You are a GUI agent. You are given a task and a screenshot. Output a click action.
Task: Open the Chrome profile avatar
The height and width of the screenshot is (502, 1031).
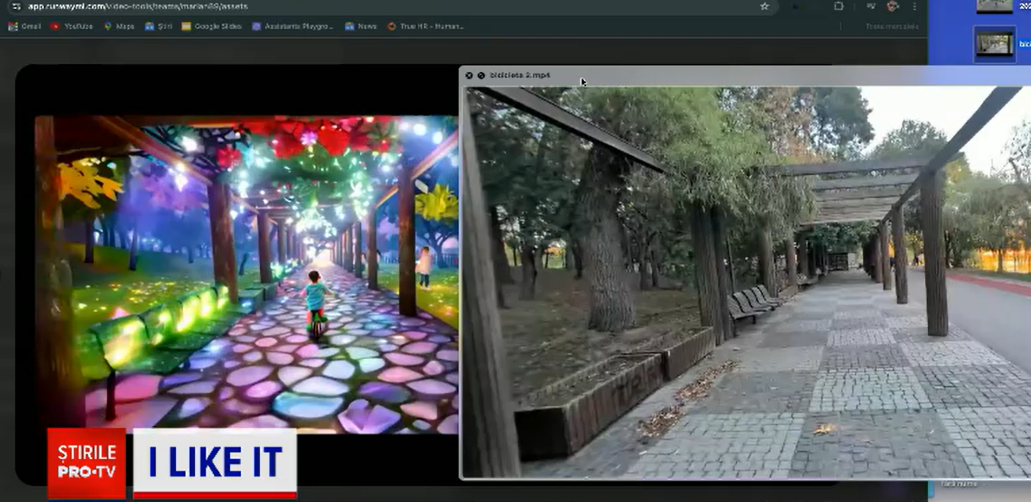[893, 6]
